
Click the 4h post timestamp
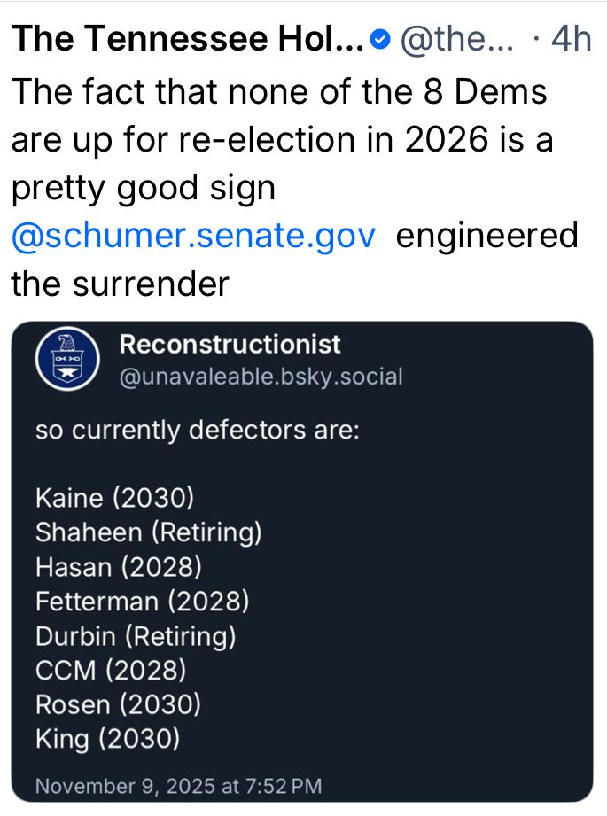(571, 39)
